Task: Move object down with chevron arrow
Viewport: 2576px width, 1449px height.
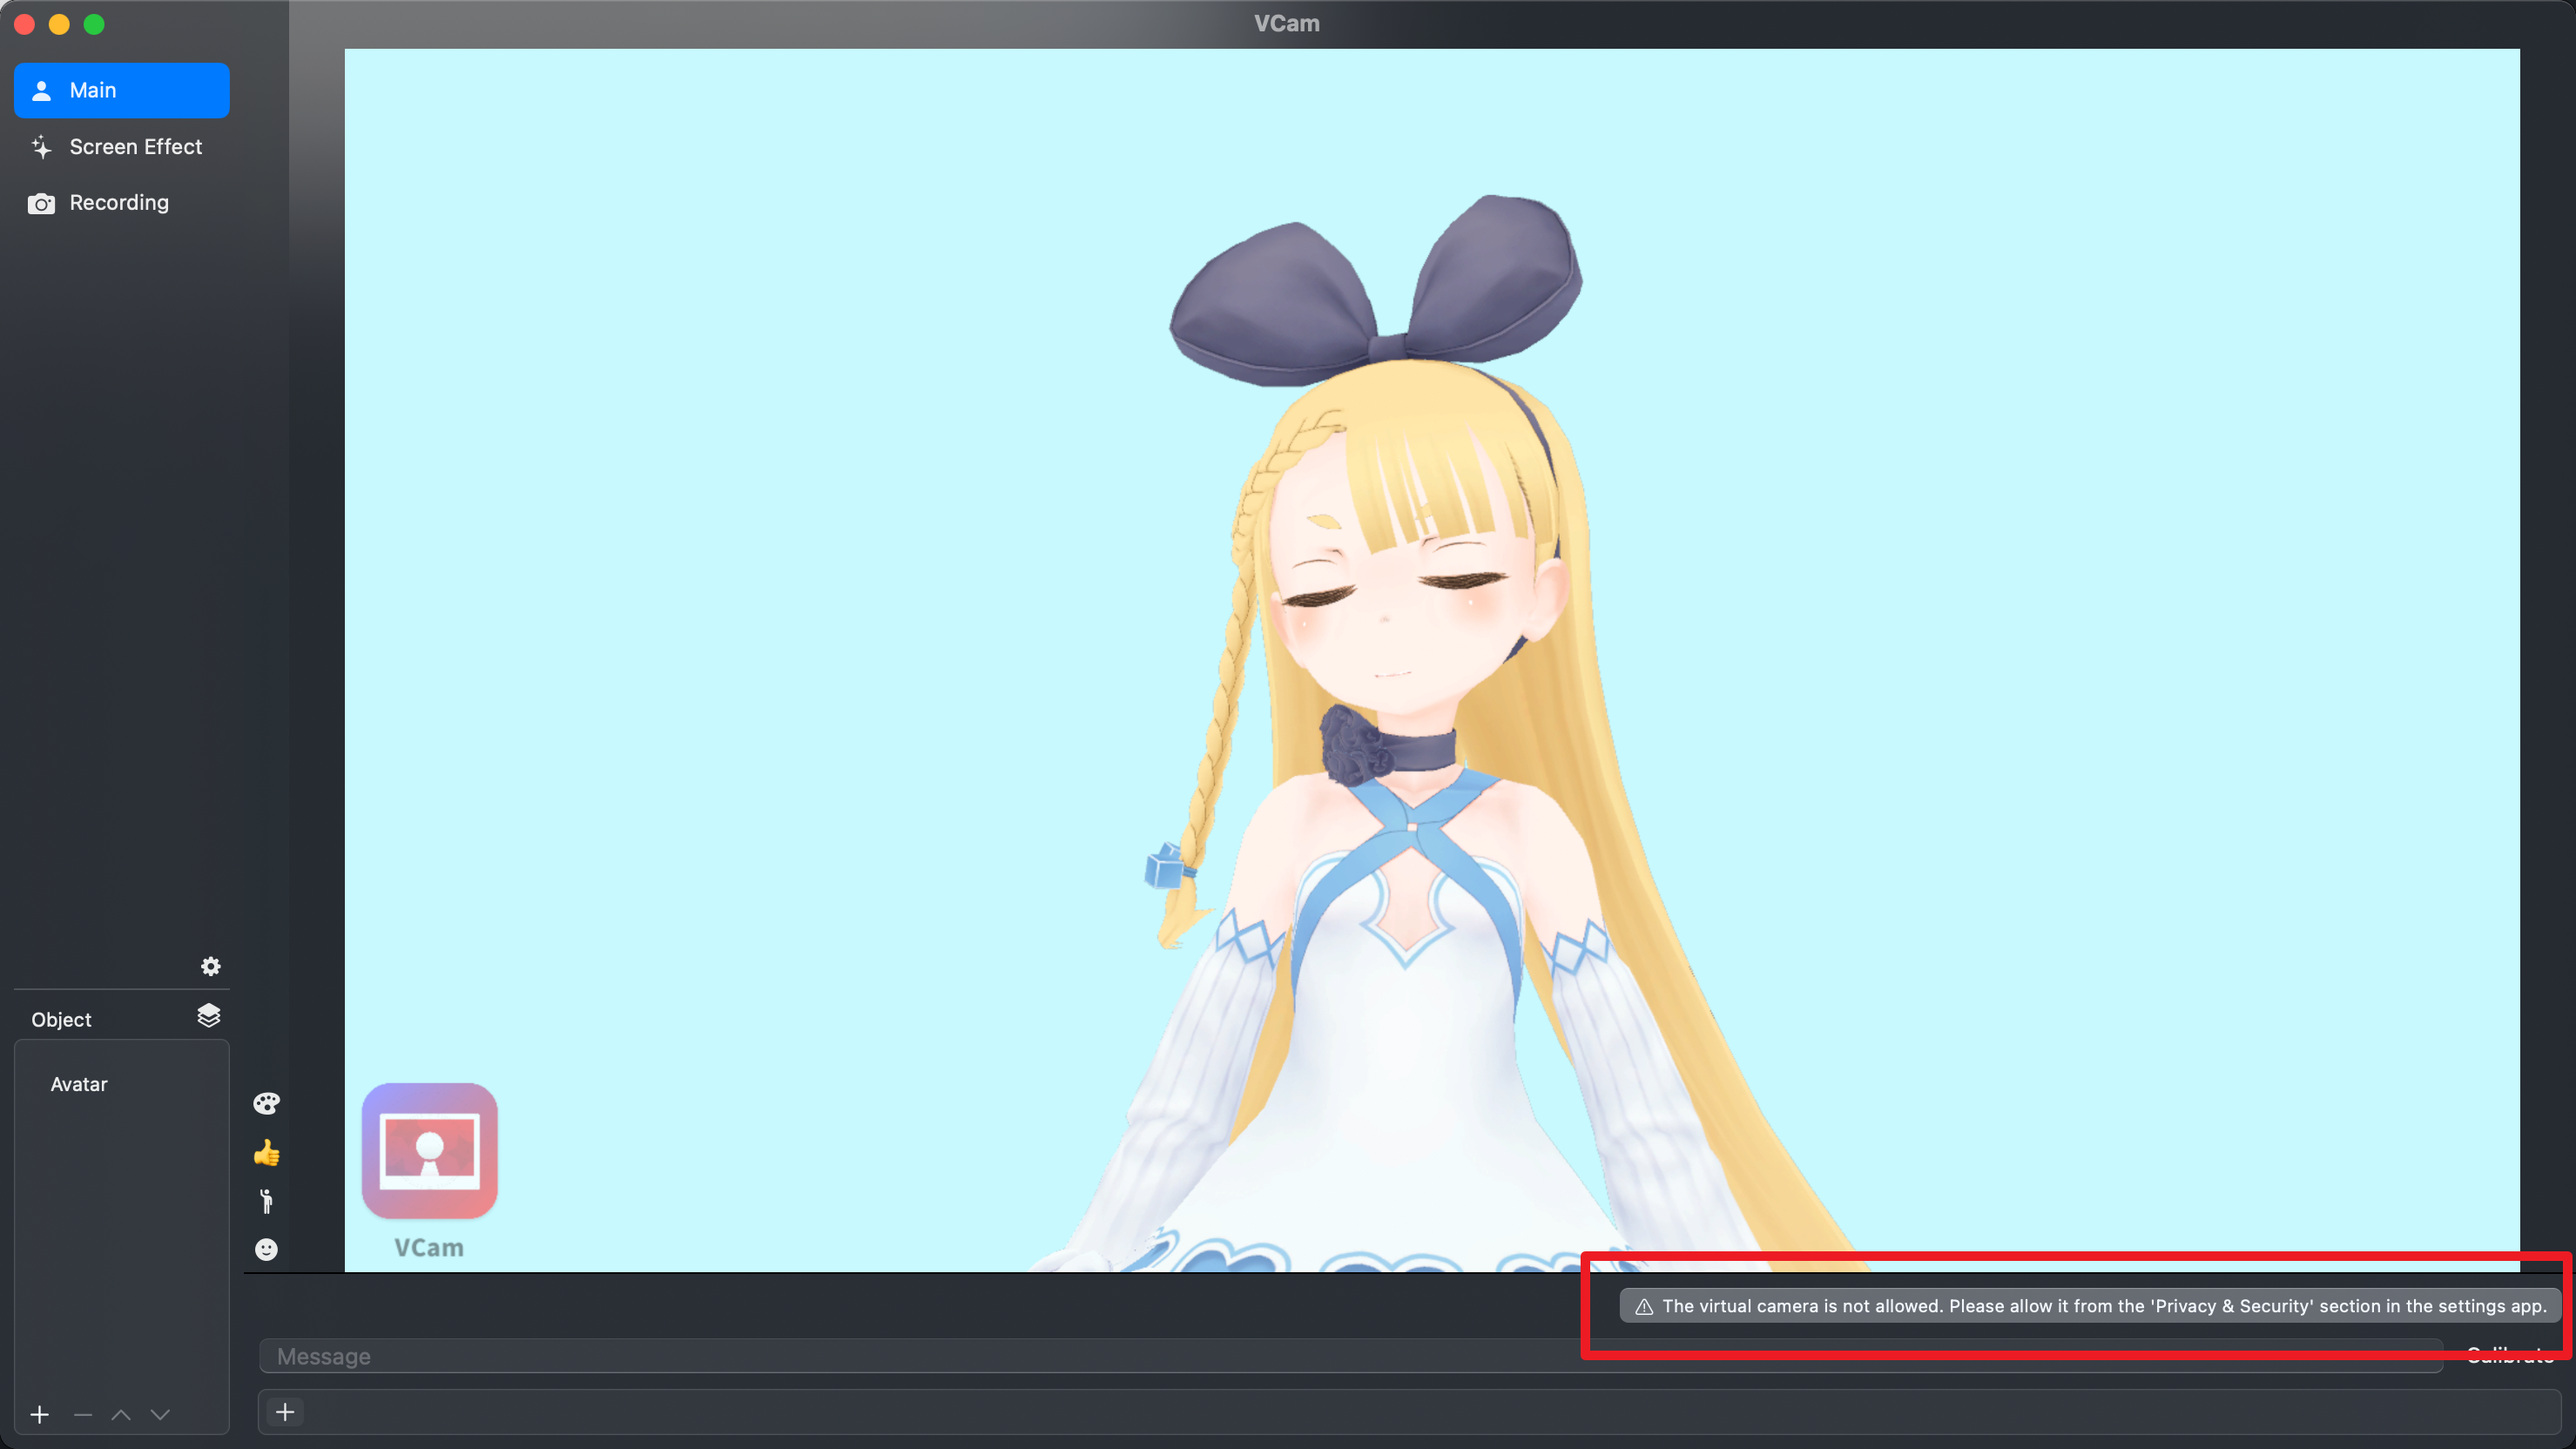Action: (x=160, y=1414)
